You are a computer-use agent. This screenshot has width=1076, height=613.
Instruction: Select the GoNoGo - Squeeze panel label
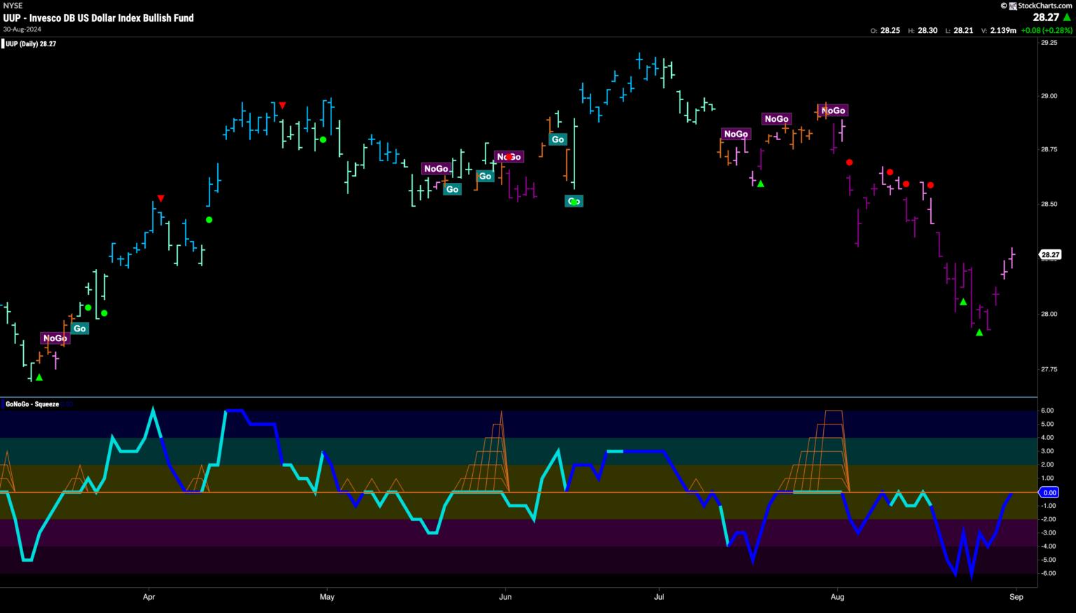click(32, 404)
